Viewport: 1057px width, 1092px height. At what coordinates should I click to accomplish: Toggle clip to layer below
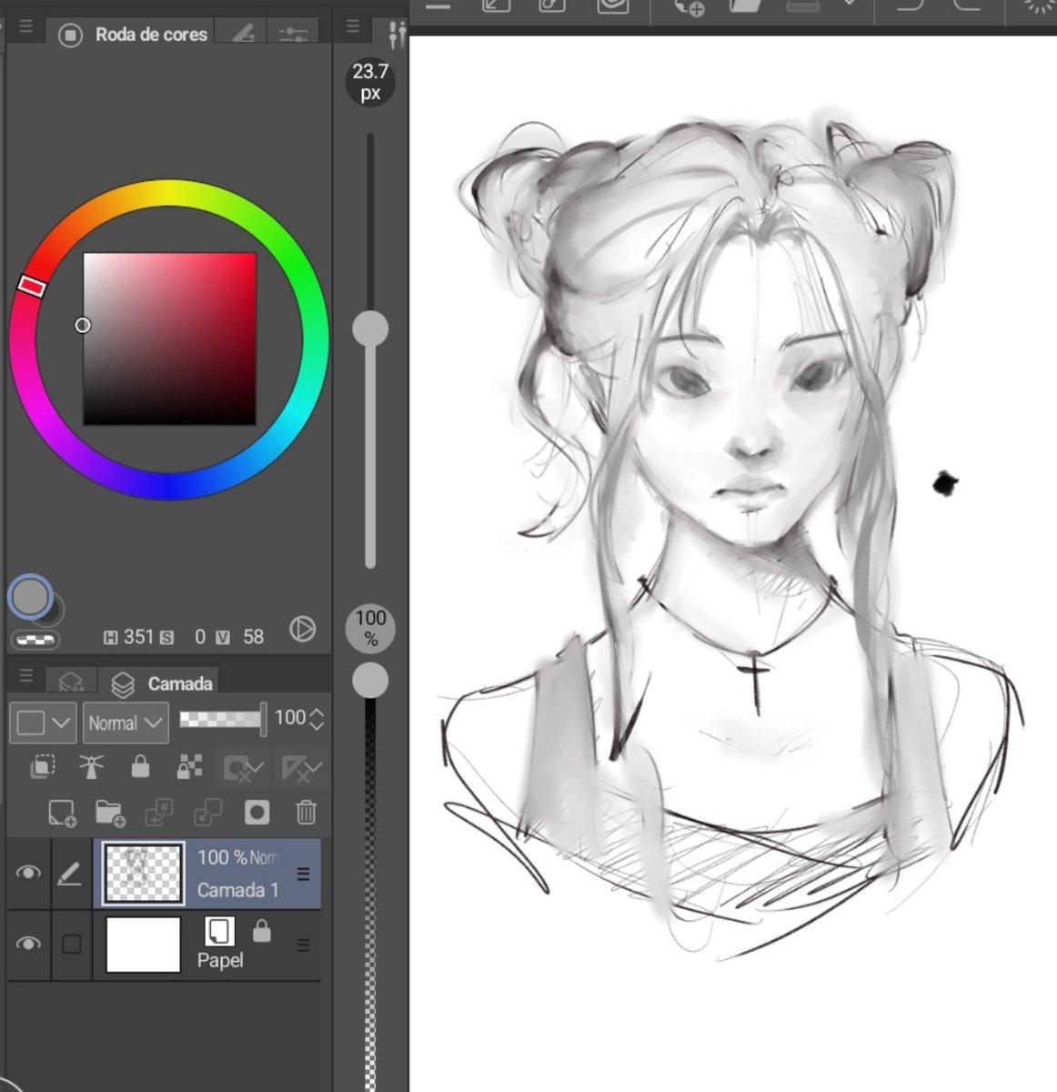(x=42, y=767)
